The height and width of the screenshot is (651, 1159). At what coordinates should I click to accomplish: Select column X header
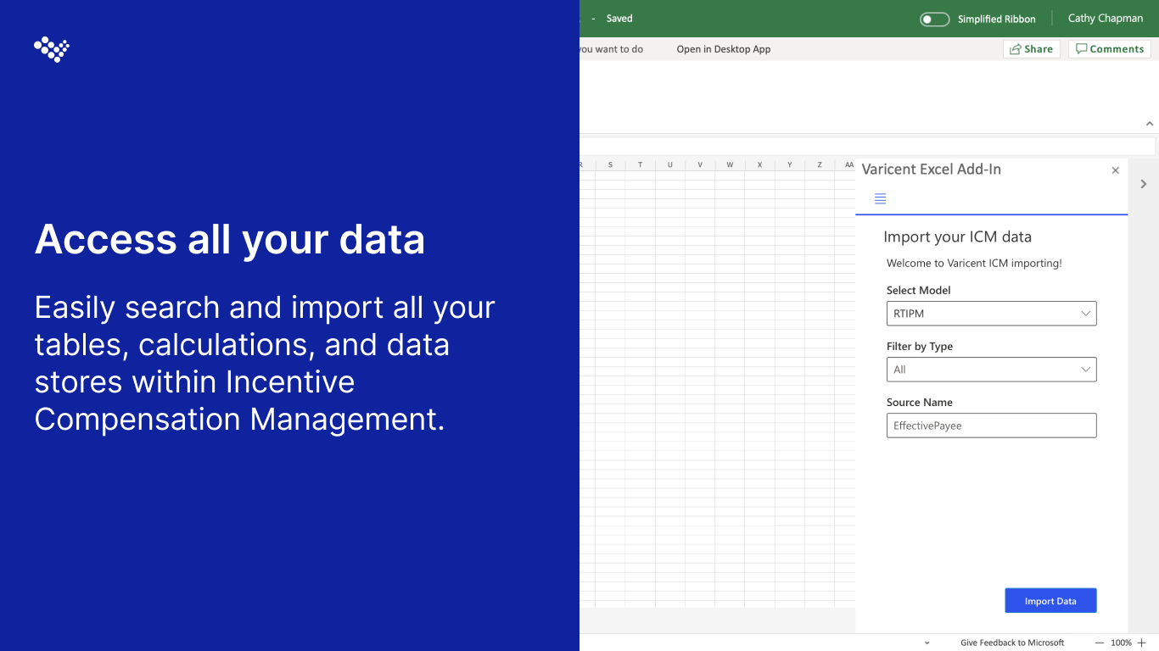coord(759,164)
